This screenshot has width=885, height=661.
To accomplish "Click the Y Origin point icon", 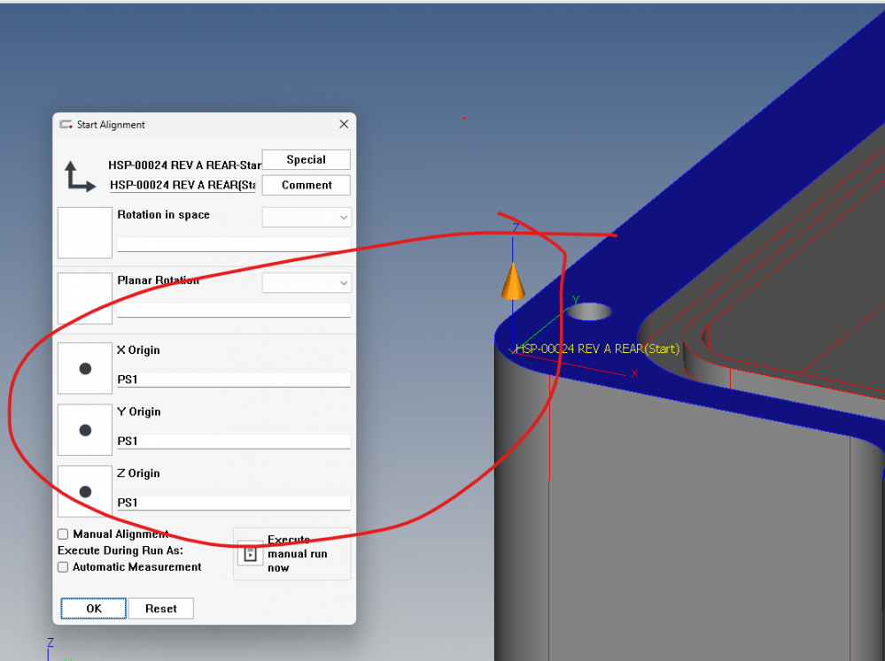I will [85, 430].
